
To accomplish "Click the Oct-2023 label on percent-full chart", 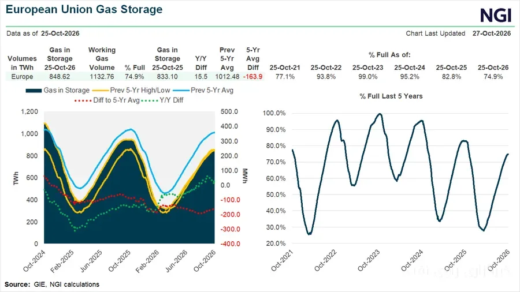I will [x=369, y=260].
